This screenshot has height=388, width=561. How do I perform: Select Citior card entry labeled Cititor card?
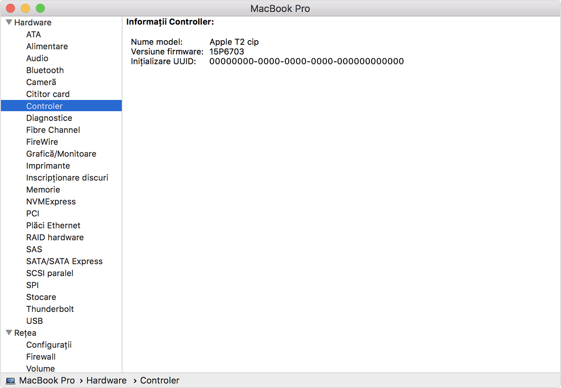[48, 94]
